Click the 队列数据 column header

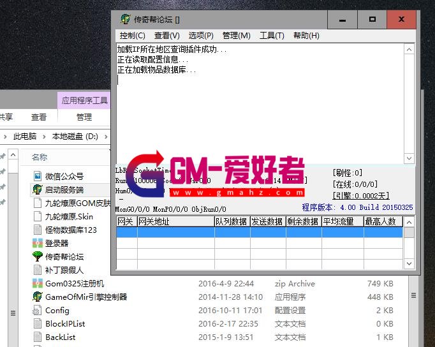(232, 221)
